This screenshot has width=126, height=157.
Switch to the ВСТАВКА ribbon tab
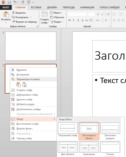click(x=36, y=8)
